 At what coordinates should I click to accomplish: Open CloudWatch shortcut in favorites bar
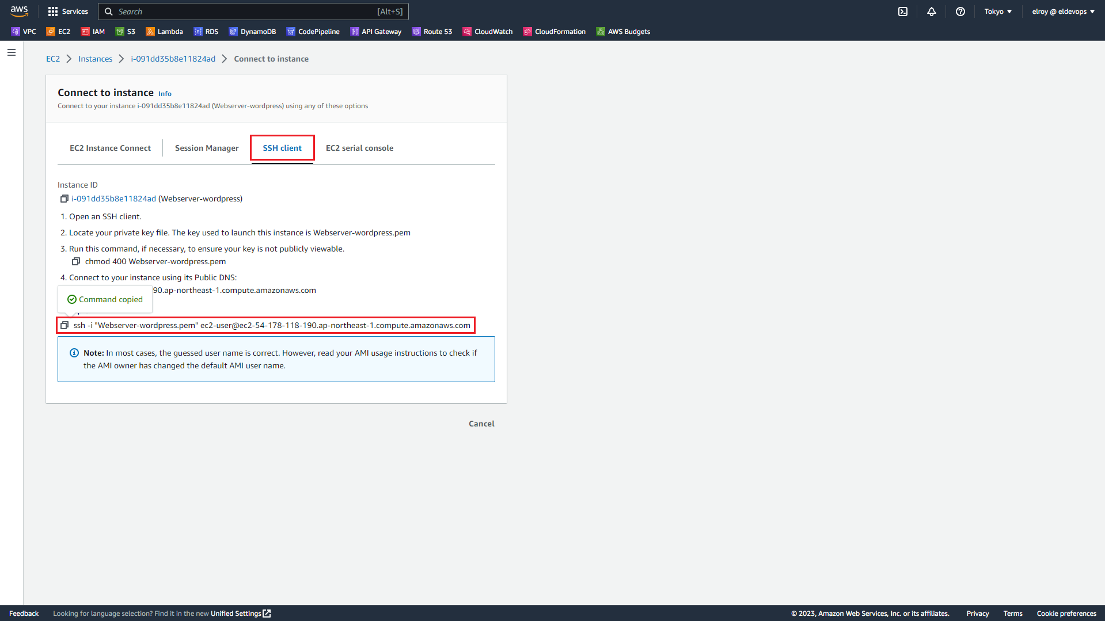pyautogui.click(x=488, y=32)
